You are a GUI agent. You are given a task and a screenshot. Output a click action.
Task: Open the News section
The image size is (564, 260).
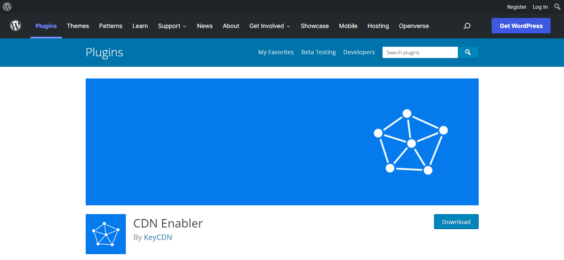point(205,26)
